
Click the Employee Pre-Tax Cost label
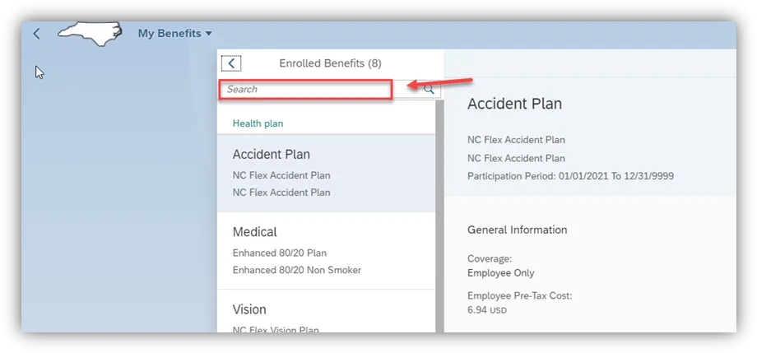[519, 295]
